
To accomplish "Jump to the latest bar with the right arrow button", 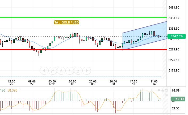I will pyautogui.click(x=87, y=71).
